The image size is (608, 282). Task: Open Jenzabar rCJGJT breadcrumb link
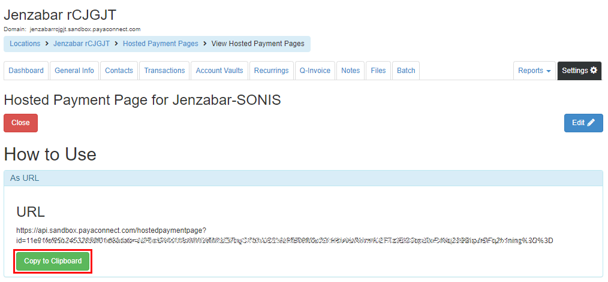(82, 44)
